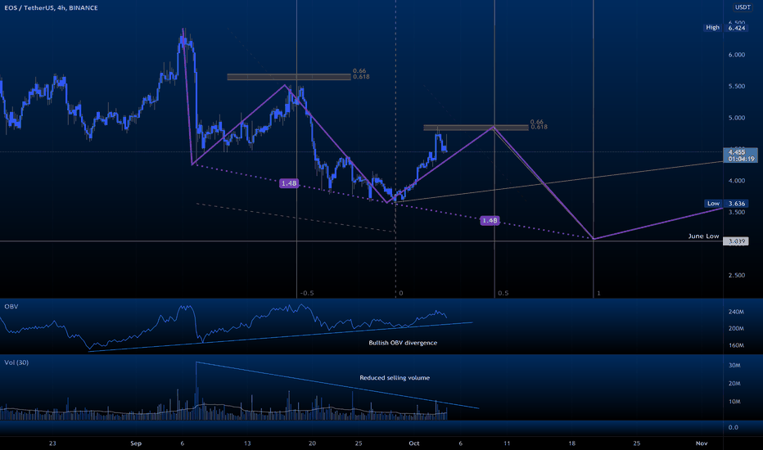Click the 30M volume axis value

(x=734, y=366)
